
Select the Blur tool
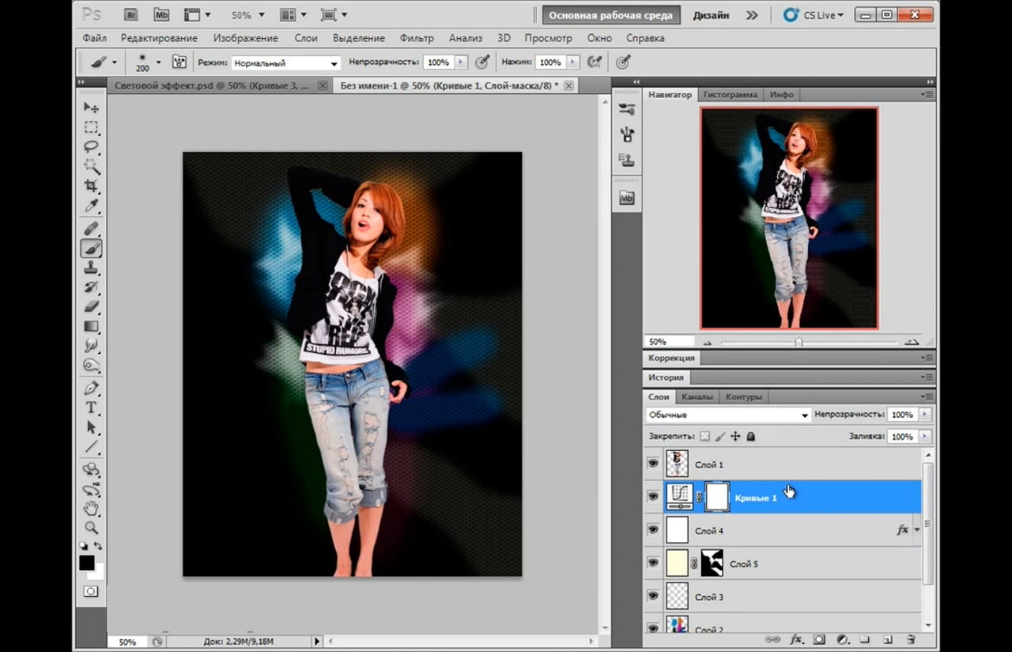pyautogui.click(x=92, y=346)
